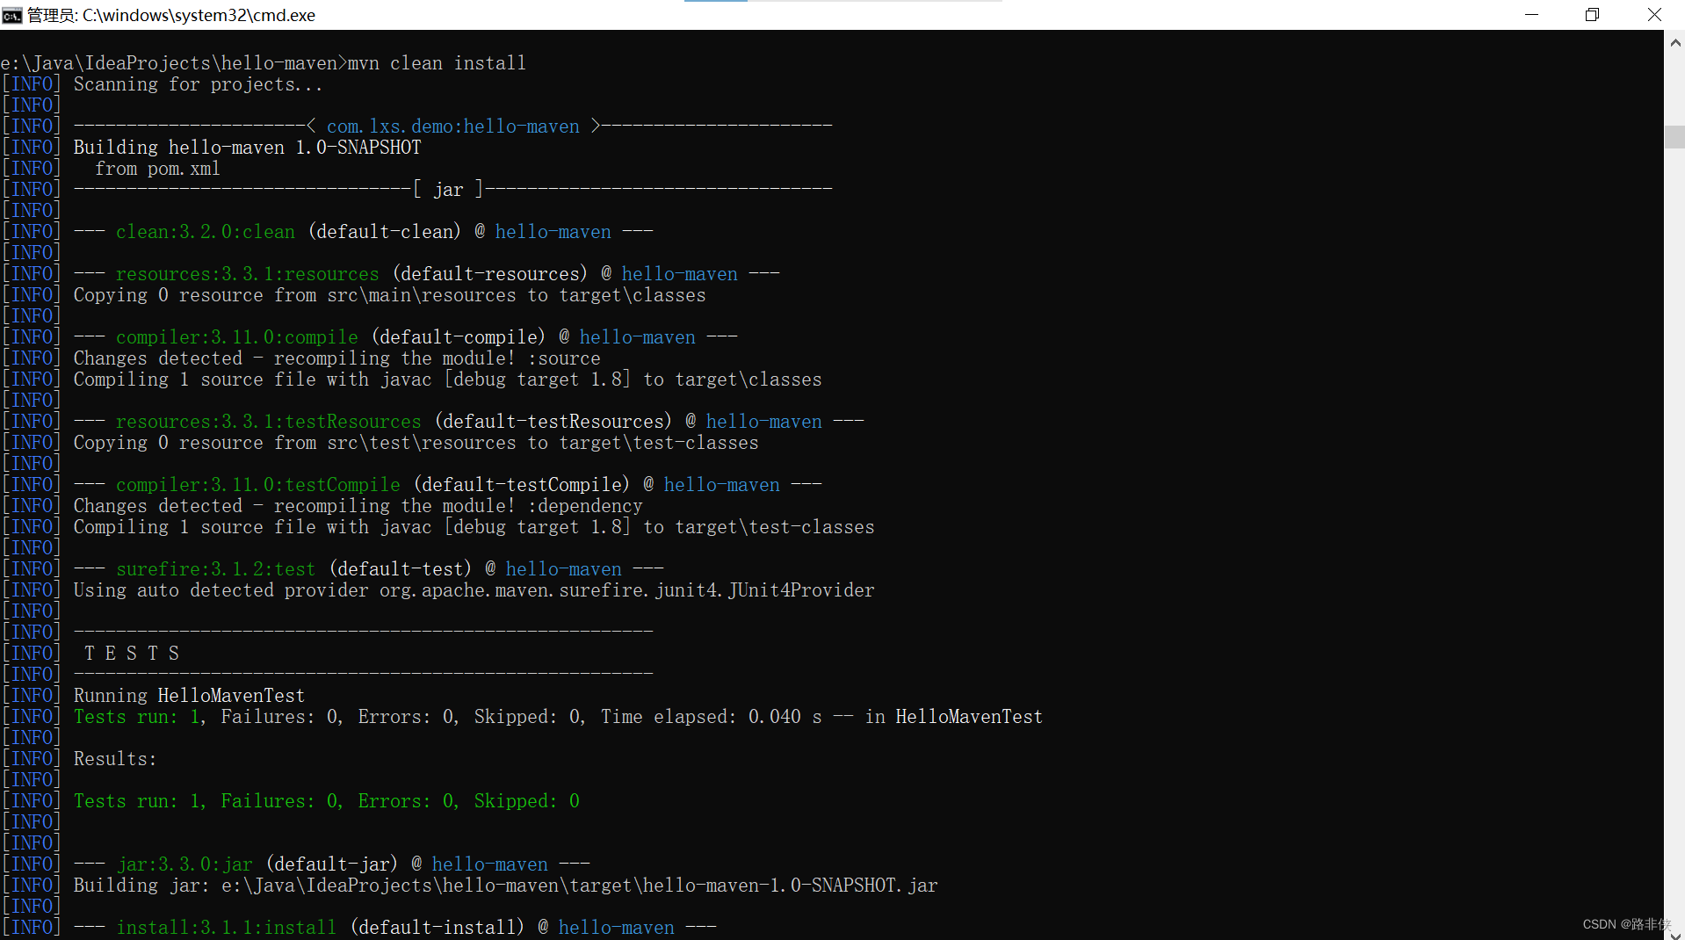Image resolution: width=1685 pixels, height=940 pixels.
Task: Click 'Building hello-maven 1.0-SNAPSHOT' line
Action: [x=247, y=148]
